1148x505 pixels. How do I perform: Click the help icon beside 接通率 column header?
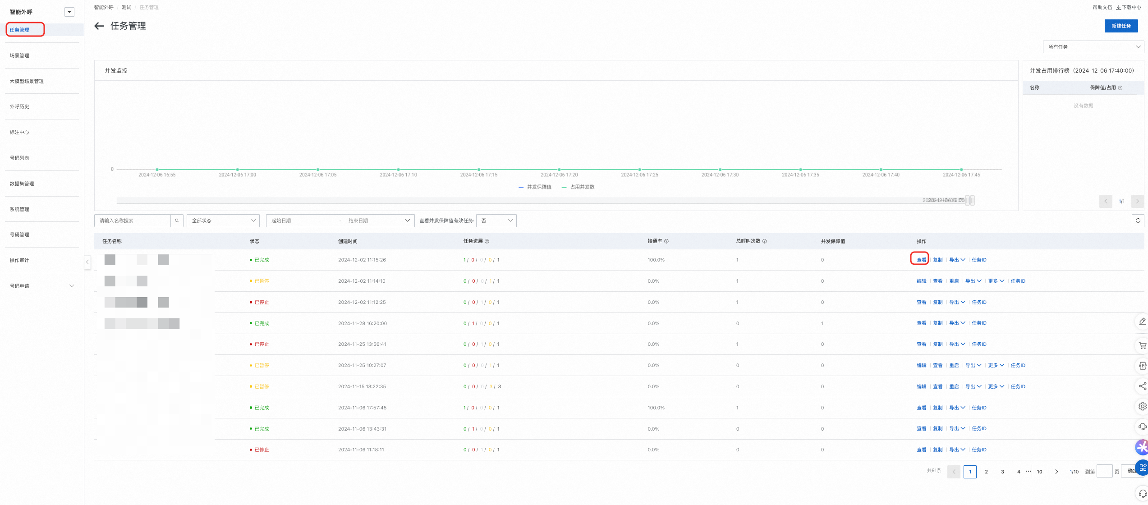click(x=666, y=241)
